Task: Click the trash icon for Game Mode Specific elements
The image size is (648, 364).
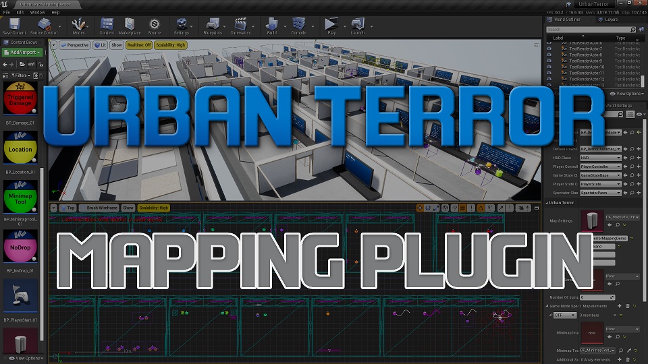Action: click(x=628, y=306)
